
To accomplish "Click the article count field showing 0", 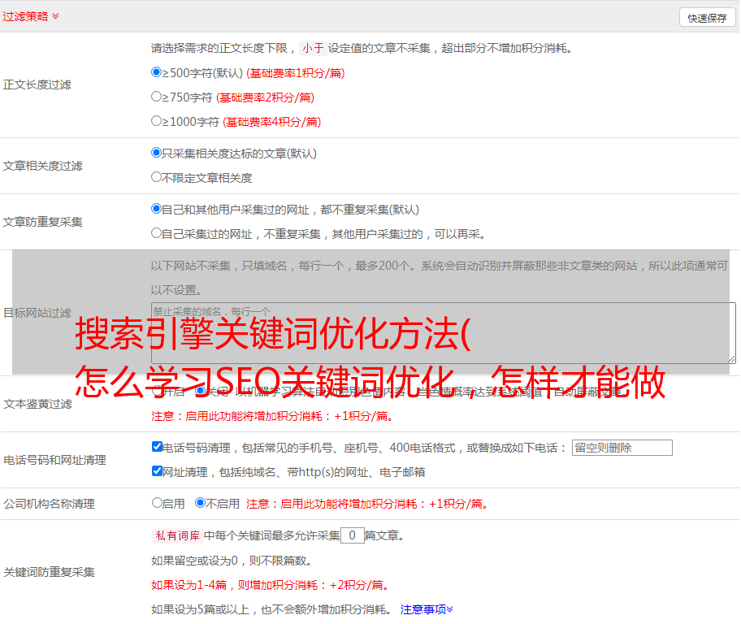I will (352, 535).
